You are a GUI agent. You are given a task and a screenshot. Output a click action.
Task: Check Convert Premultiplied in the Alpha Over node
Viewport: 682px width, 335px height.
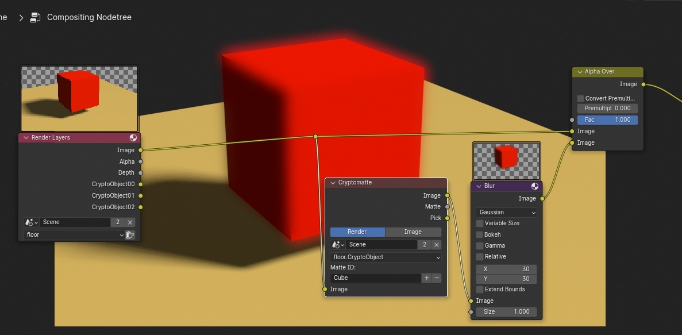[x=580, y=98]
